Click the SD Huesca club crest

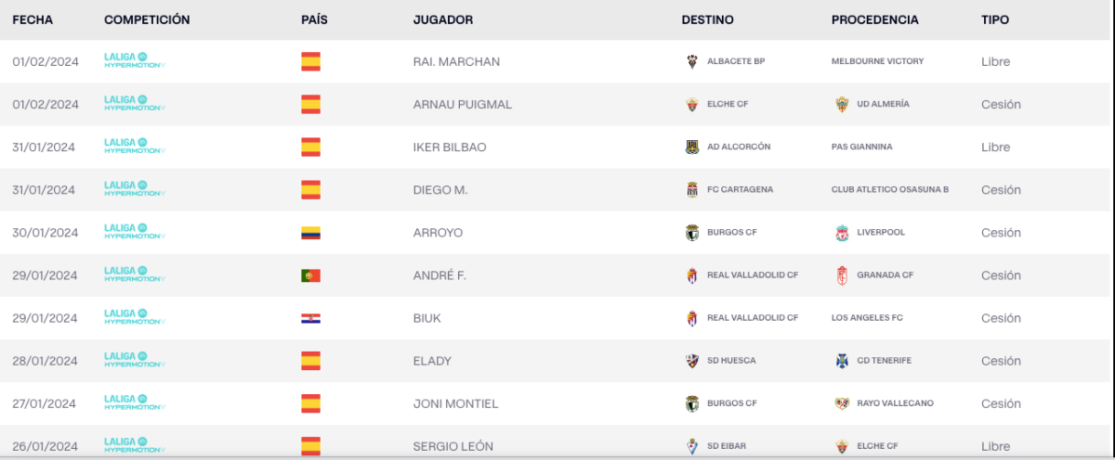click(690, 361)
